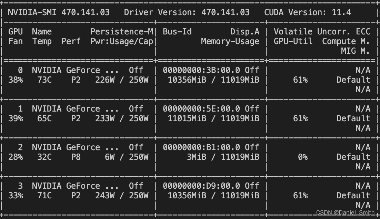Click the GPU-Util column header
The height and width of the screenshot is (219, 380).
coord(293,41)
